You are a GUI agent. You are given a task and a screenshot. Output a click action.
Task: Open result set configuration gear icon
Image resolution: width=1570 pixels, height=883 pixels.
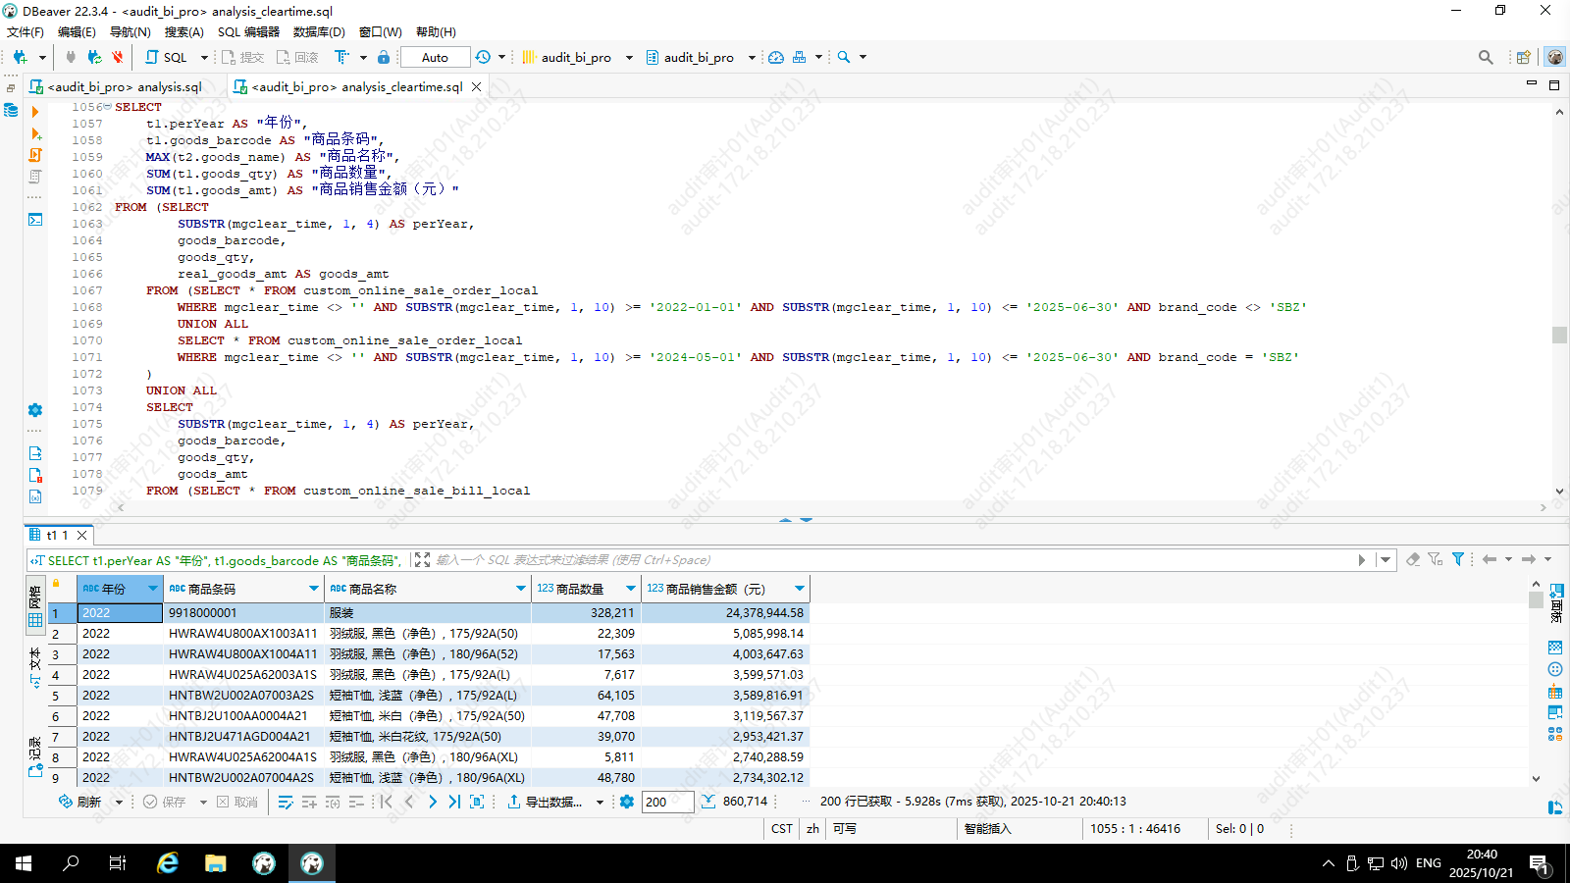pos(627,802)
